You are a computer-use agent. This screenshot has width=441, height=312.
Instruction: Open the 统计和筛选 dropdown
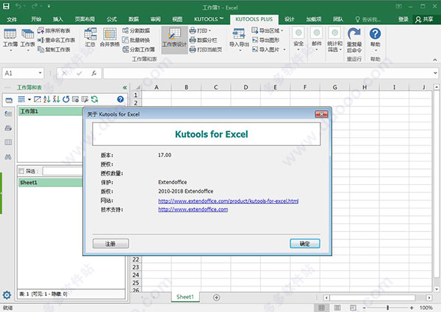click(334, 40)
